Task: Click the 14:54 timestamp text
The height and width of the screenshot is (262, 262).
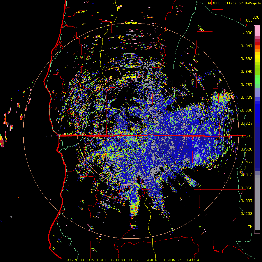Action: pyautogui.click(x=192, y=260)
